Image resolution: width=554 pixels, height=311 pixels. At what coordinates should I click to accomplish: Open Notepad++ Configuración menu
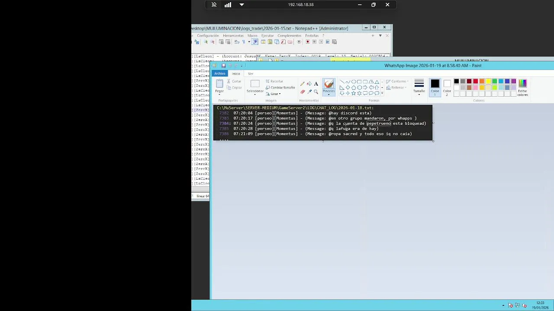(208, 36)
